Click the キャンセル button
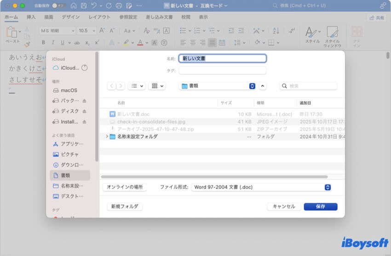This screenshot has width=391, height=256. click(284, 206)
